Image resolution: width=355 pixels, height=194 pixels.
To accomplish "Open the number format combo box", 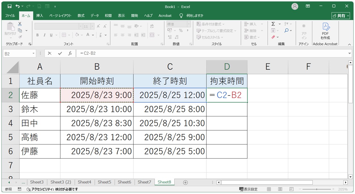I will pos(179,24).
